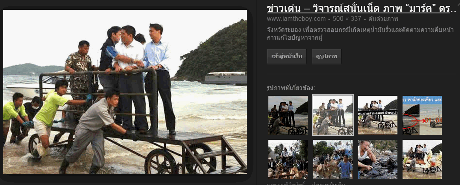Image resolution: width=460 pixels, height=185 pixels.
Task: Click the ค้นด้วยภาพ search-by-image link
Action: click(x=383, y=19)
